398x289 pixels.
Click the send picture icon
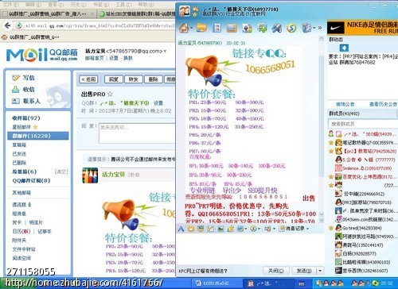(x=220, y=229)
